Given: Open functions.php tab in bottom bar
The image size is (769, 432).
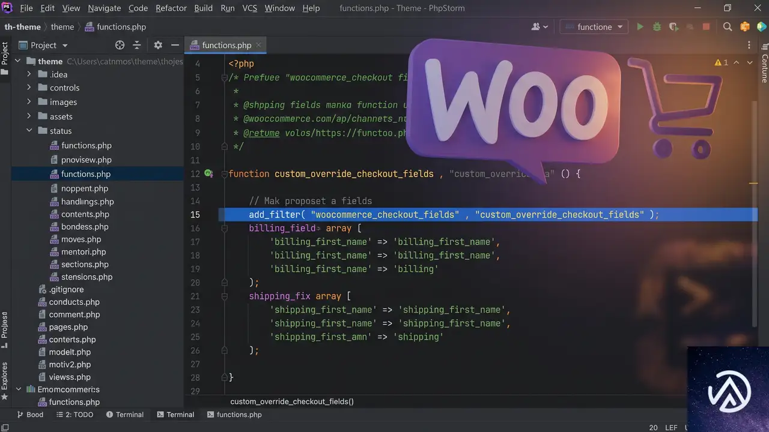Looking at the screenshot, I should 234,415.
